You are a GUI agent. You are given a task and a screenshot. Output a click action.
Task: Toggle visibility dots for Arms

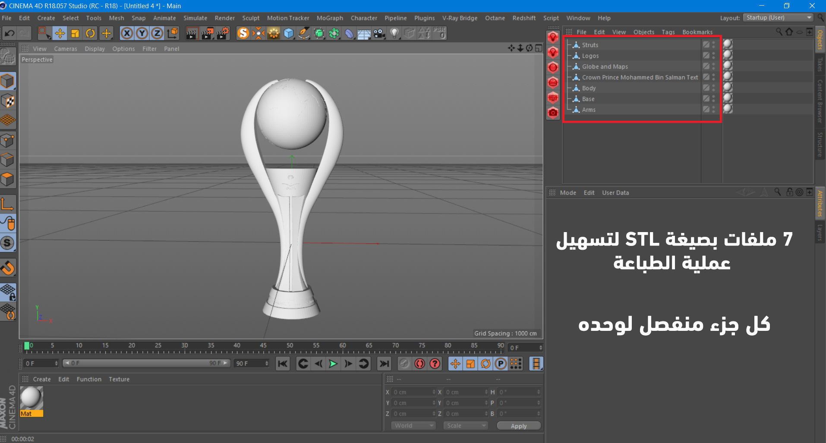point(713,110)
